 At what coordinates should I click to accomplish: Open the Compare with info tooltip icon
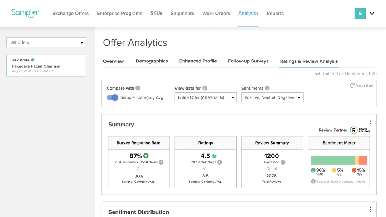click(139, 88)
